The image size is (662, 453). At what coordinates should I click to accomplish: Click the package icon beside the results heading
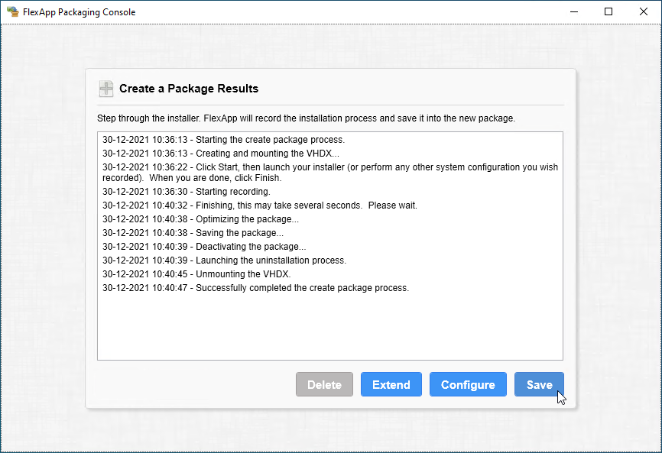click(x=106, y=89)
